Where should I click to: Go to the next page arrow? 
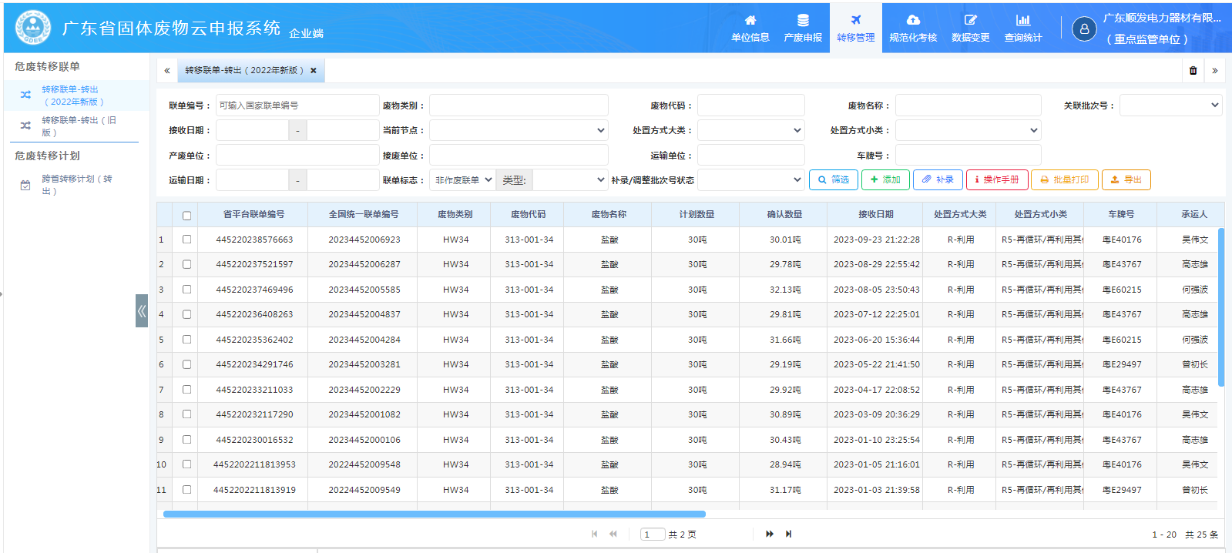click(769, 534)
